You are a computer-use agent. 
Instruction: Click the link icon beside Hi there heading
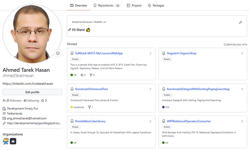(x=69, y=30)
